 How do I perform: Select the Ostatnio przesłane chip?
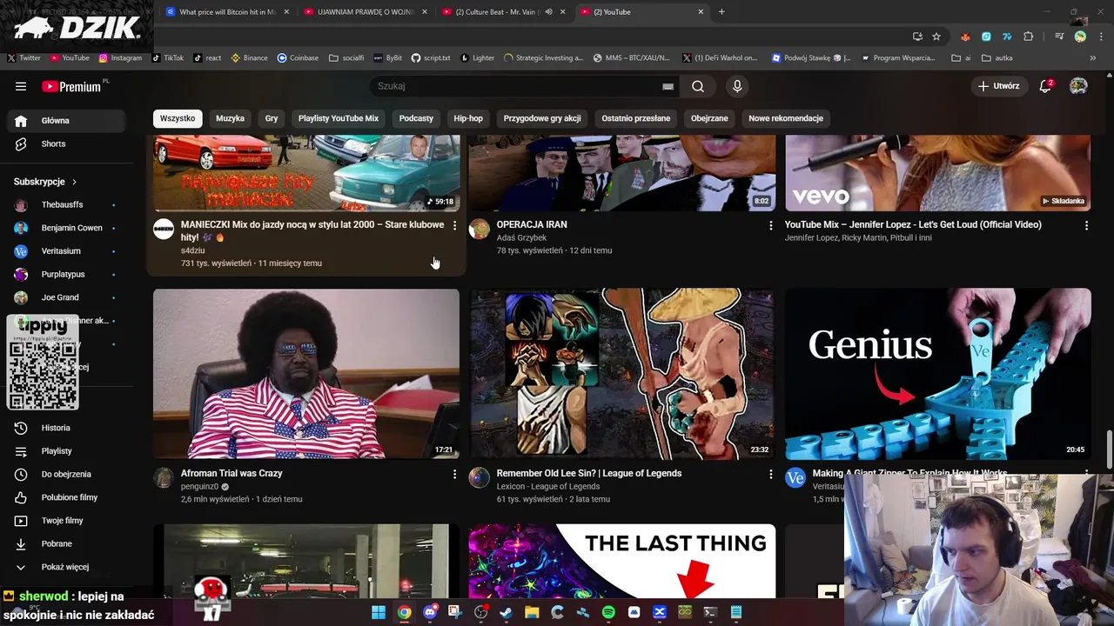pyautogui.click(x=636, y=118)
